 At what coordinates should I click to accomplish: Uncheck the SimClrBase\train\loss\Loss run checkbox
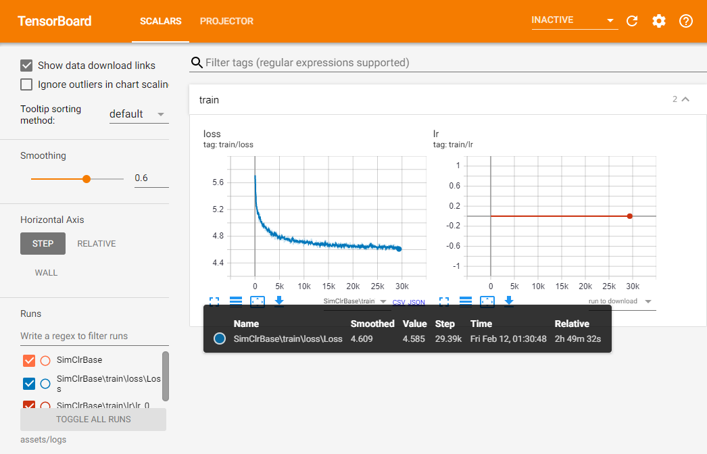click(29, 384)
